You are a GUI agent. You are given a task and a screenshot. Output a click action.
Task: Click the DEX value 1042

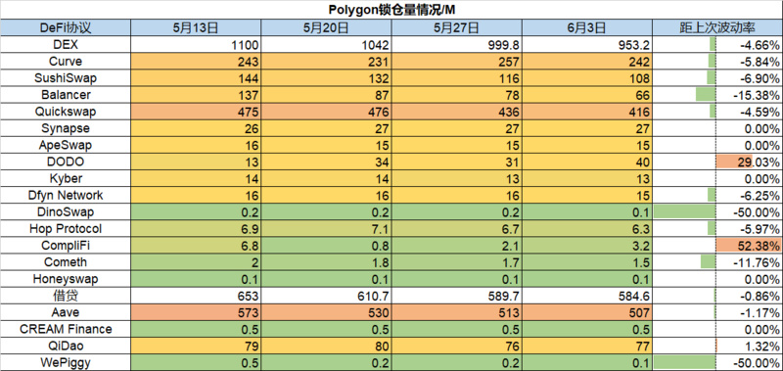coord(326,45)
